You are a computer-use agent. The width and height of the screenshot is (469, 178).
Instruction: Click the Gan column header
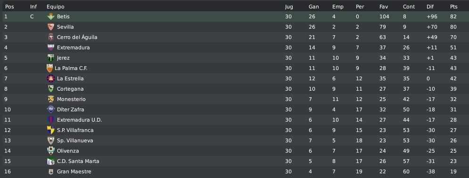point(314,7)
